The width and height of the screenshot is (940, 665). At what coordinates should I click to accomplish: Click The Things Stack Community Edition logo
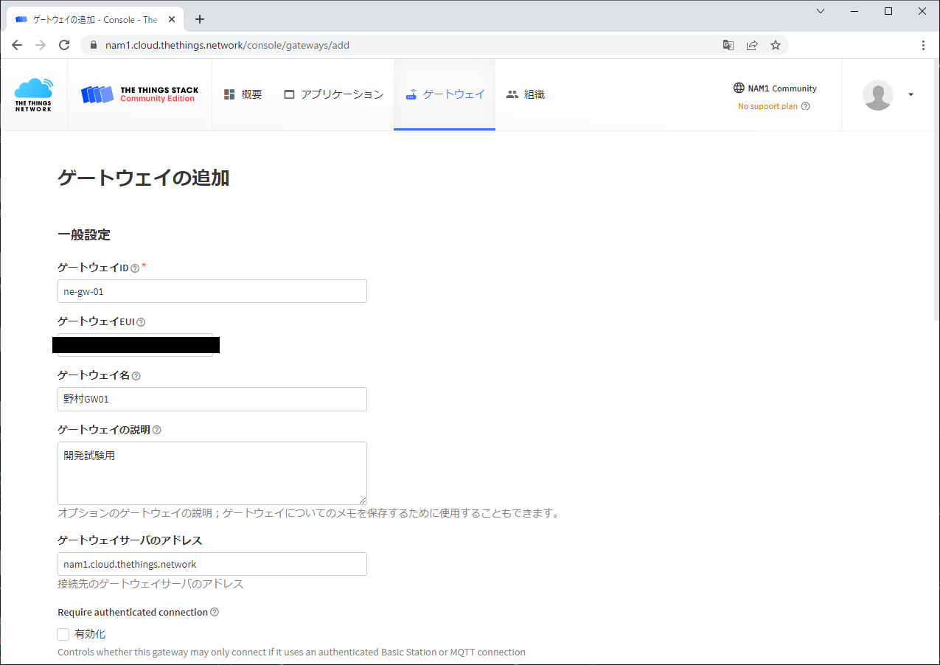(x=139, y=94)
